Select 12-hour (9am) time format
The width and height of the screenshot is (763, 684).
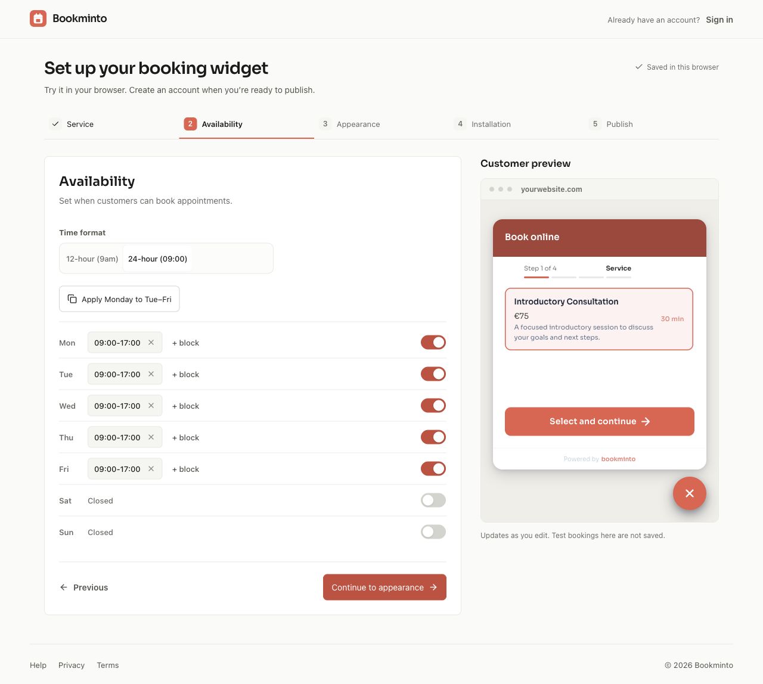click(x=92, y=259)
